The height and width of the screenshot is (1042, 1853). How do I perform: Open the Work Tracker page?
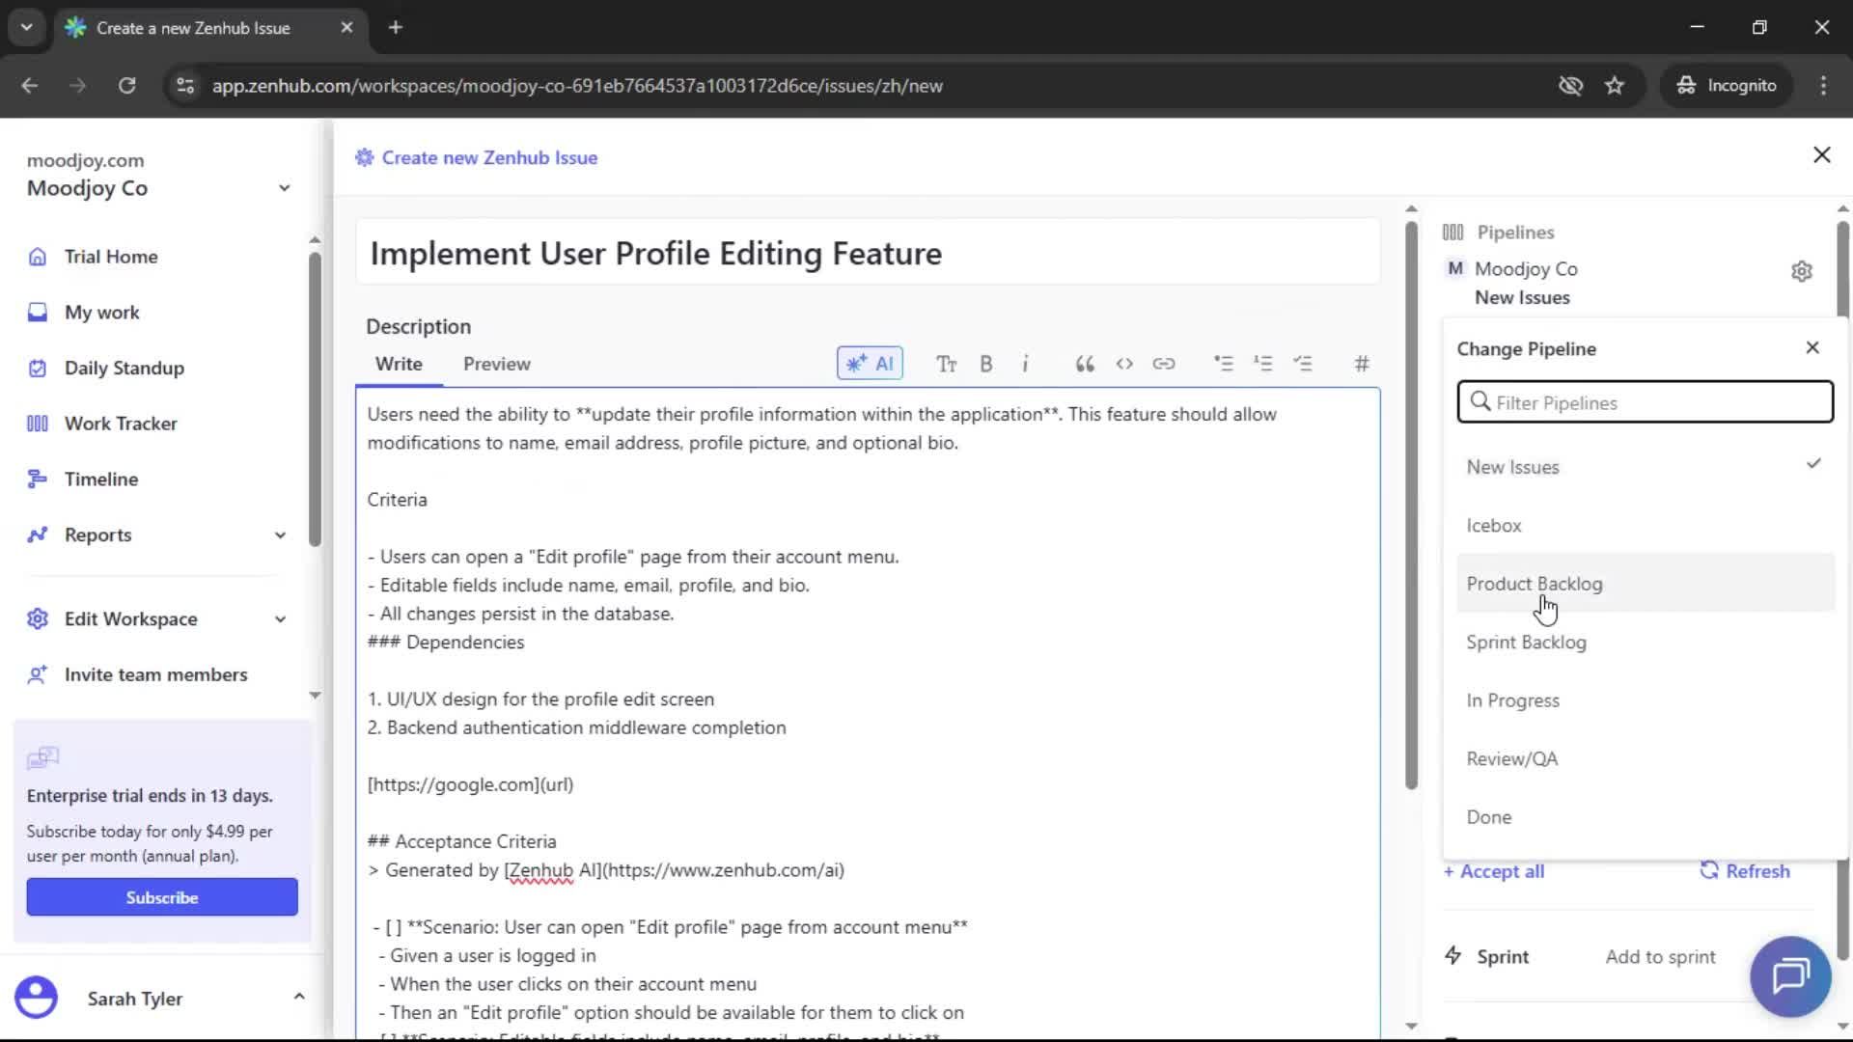coord(121,423)
